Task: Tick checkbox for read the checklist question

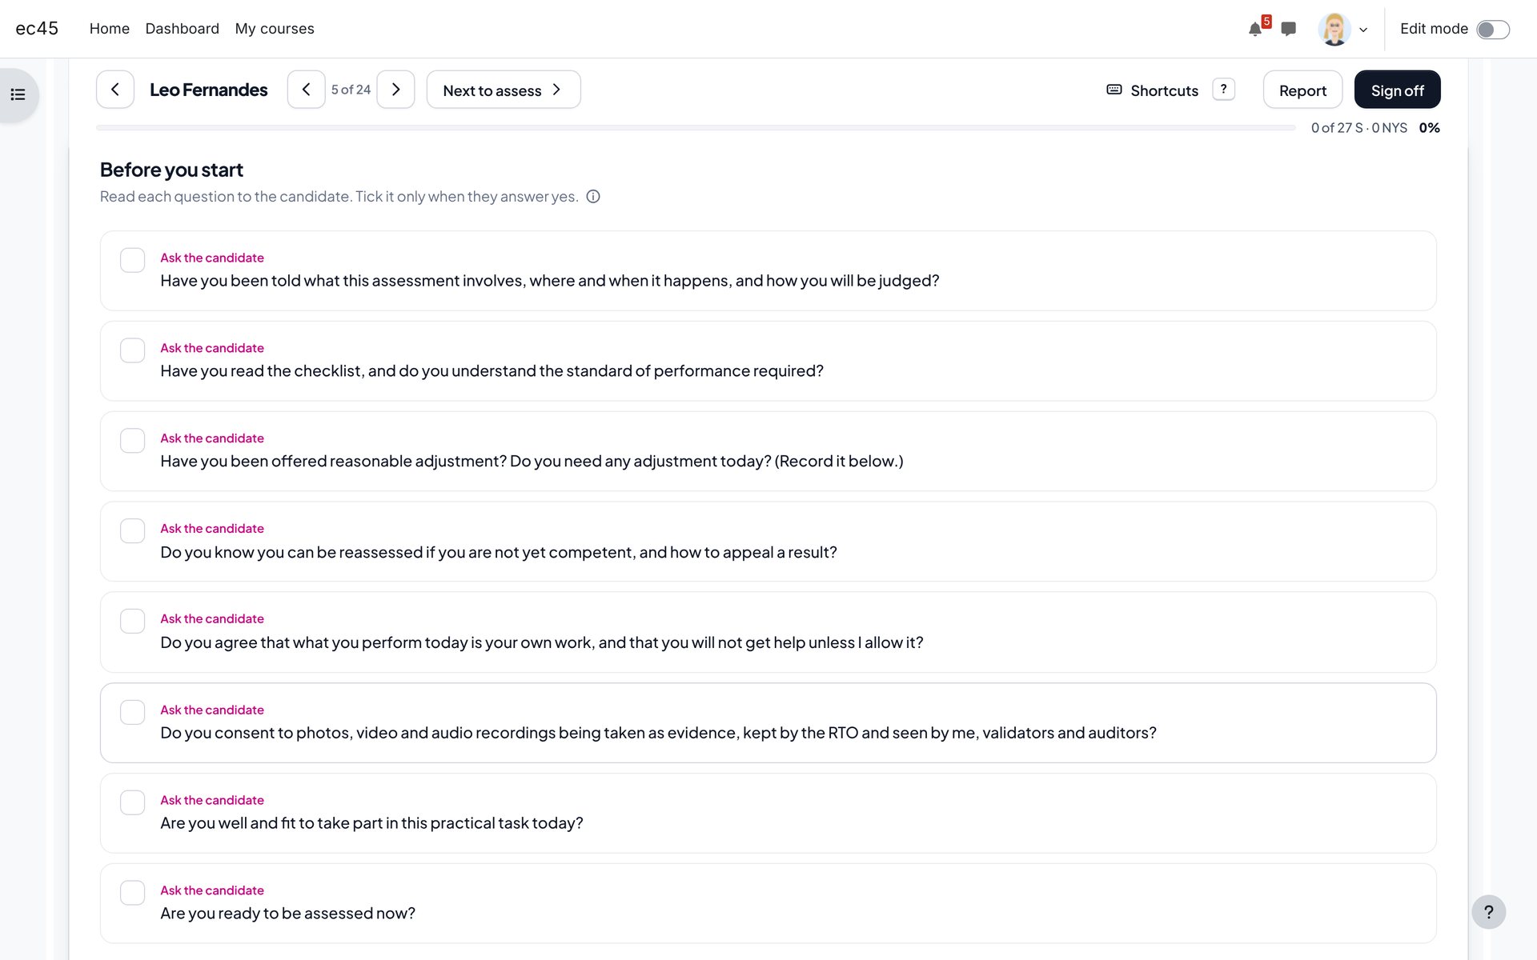Action: pyautogui.click(x=132, y=350)
